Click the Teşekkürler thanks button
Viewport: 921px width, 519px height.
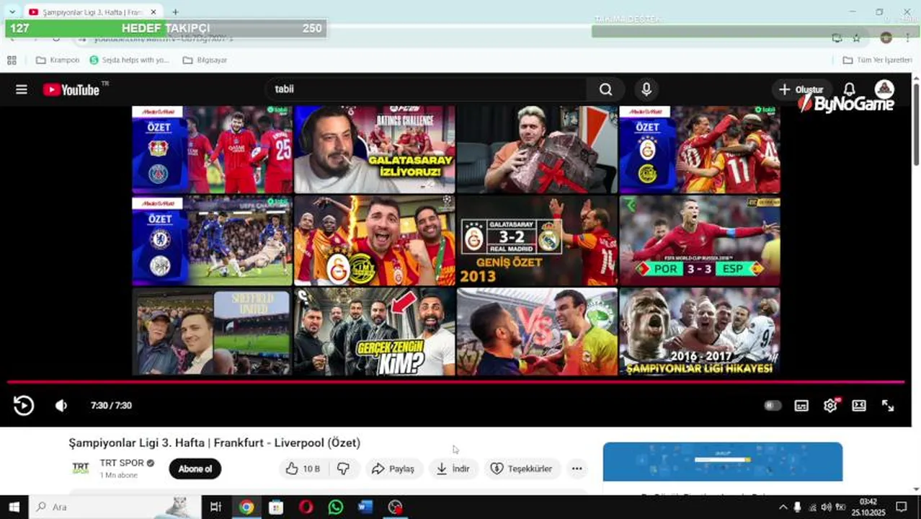click(521, 469)
